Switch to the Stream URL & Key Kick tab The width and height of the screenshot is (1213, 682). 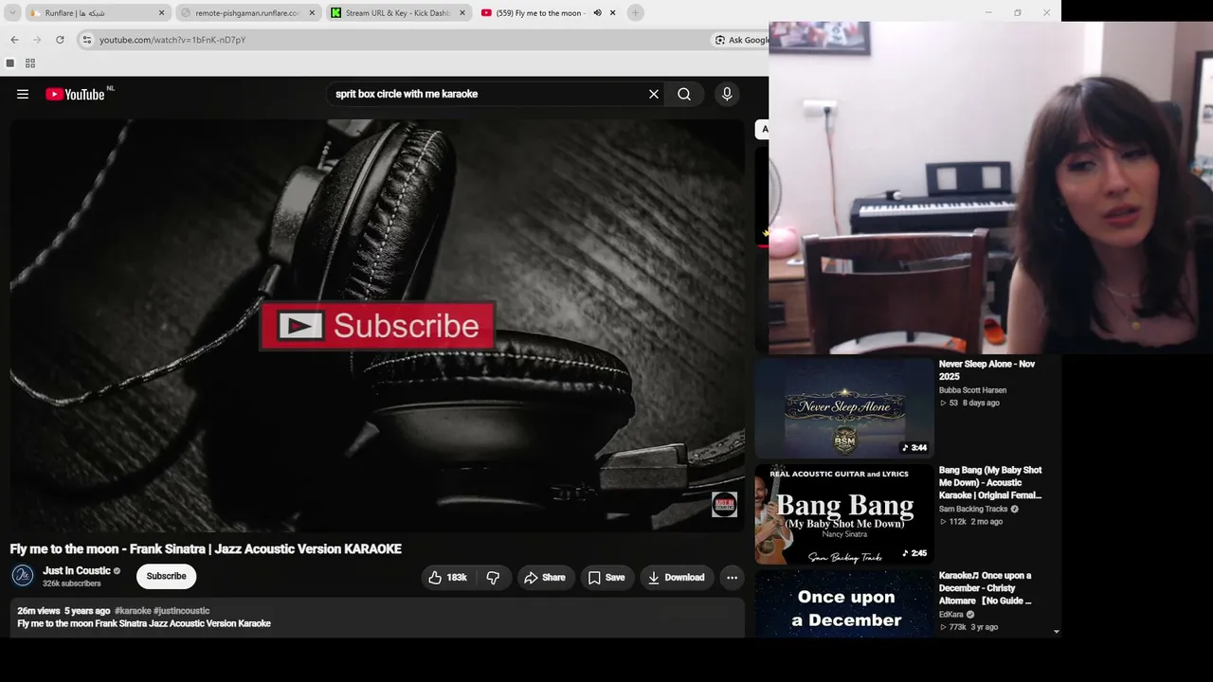coord(398,13)
